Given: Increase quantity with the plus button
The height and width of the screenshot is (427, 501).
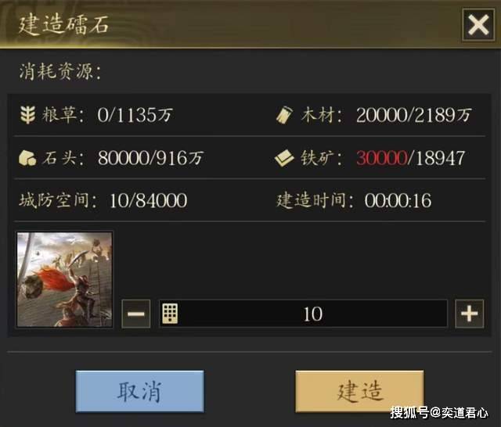Looking at the screenshot, I should [470, 314].
